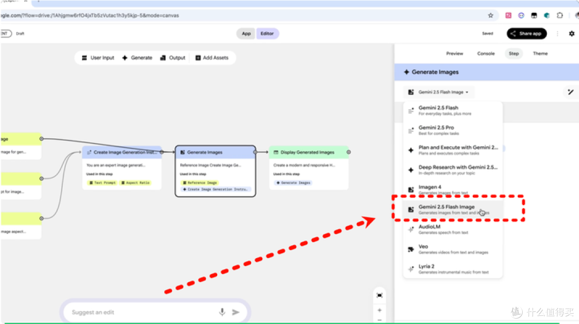Click the Draft label
This screenshot has width=579, height=324.
click(x=20, y=34)
